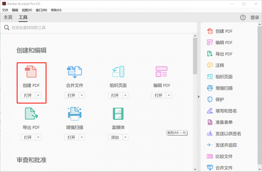Open dropdown arrow next to 编辑 PDF 打开
Image resolution: width=262 pixels, height=172 pixels.
pyautogui.click(x=169, y=95)
